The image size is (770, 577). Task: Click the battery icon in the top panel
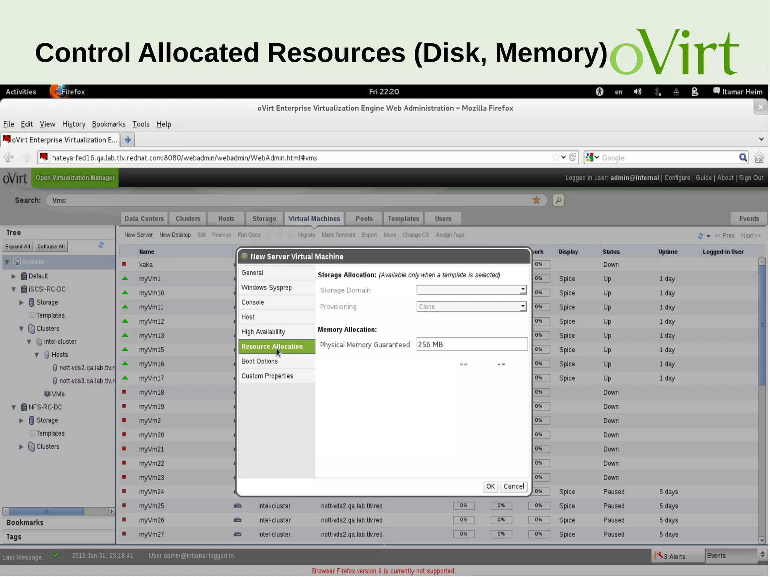[x=695, y=92]
